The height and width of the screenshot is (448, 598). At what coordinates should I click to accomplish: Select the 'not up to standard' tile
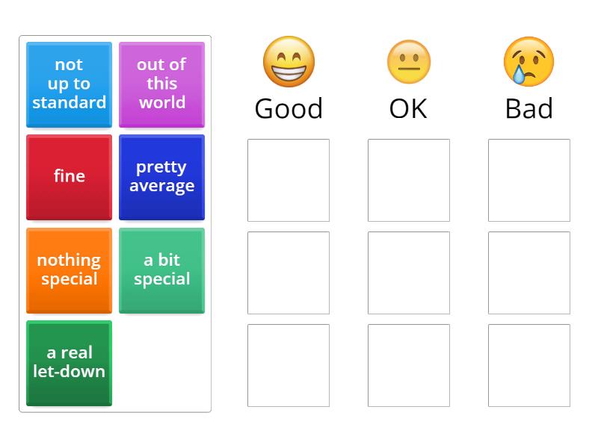pos(69,84)
